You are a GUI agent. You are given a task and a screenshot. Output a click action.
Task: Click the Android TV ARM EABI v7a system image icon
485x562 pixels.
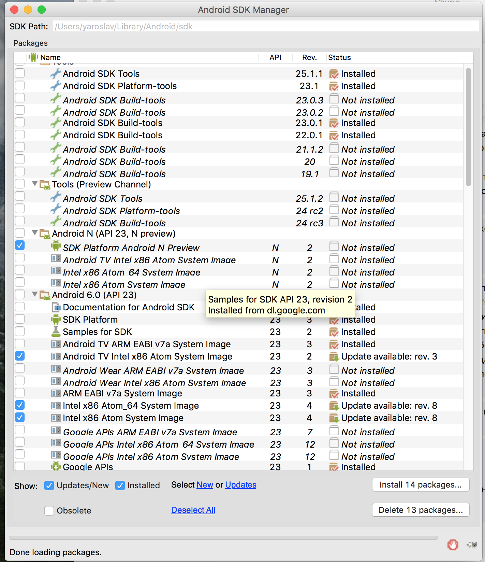pos(56,344)
